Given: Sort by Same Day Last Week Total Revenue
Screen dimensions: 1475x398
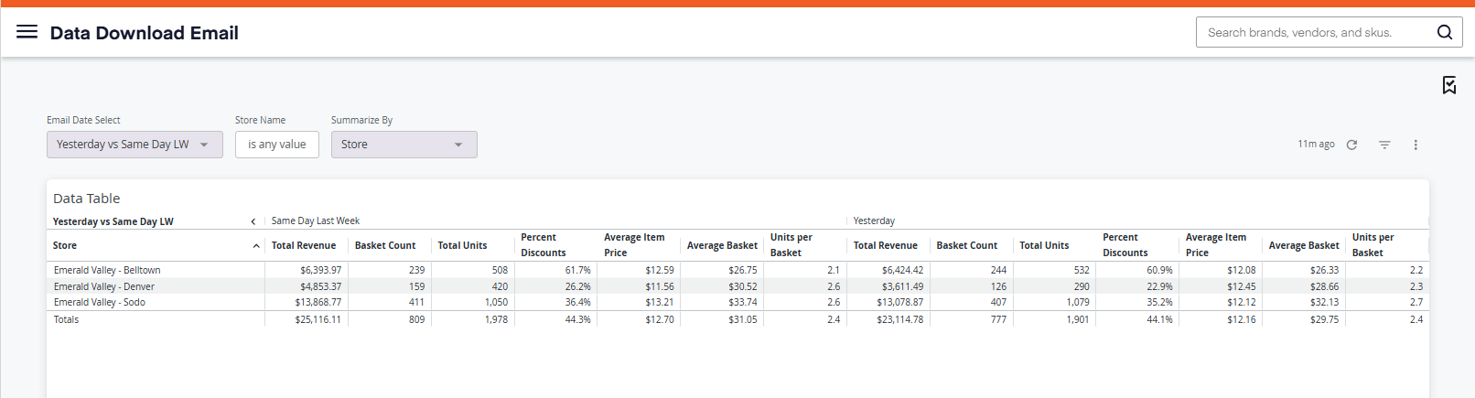Looking at the screenshot, I should pyautogui.click(x=304, y=245).
